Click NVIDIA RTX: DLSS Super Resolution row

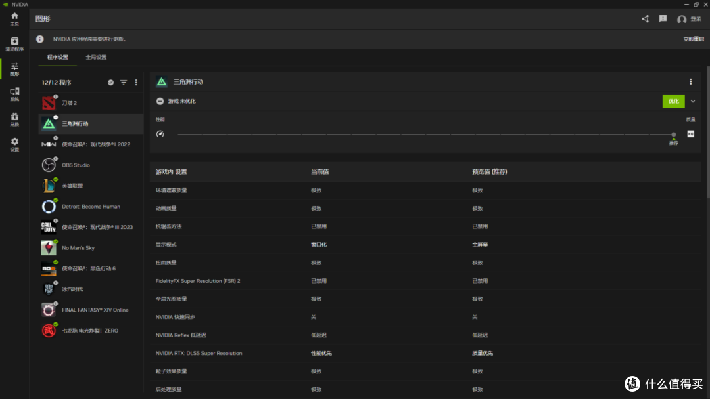(425, 353)
